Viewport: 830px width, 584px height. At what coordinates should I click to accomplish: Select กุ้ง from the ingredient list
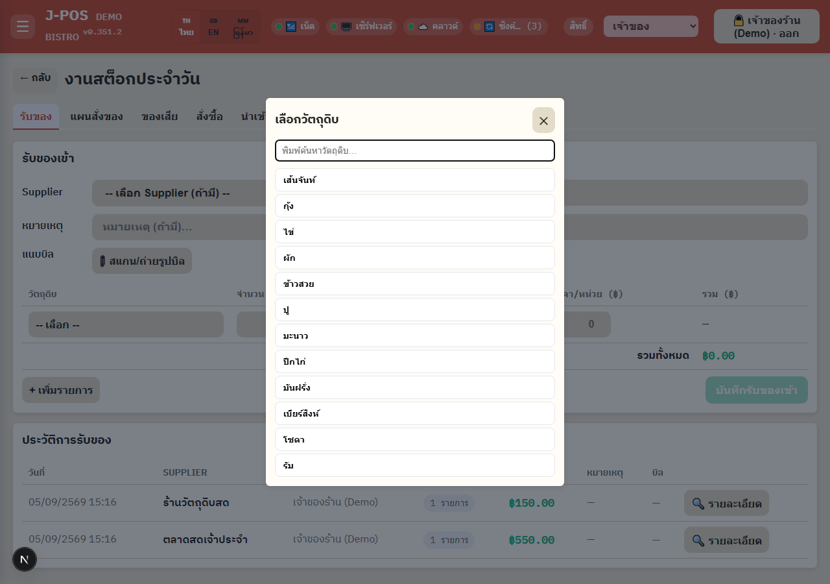[415, 206]
